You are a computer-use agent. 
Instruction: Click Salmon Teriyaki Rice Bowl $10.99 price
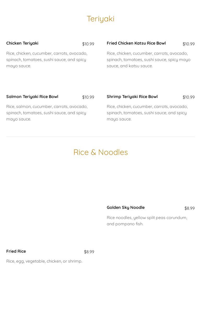(x=88, y=97)
